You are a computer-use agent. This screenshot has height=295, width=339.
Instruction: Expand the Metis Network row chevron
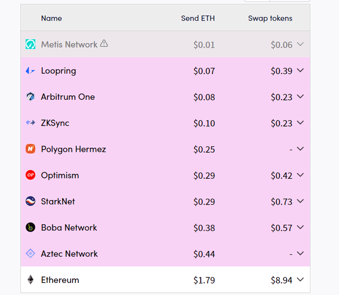[x=300, y=44]
